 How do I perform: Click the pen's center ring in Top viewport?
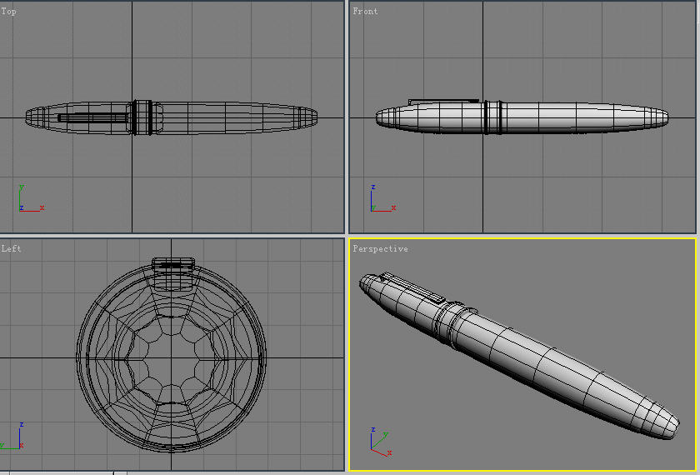142,117
